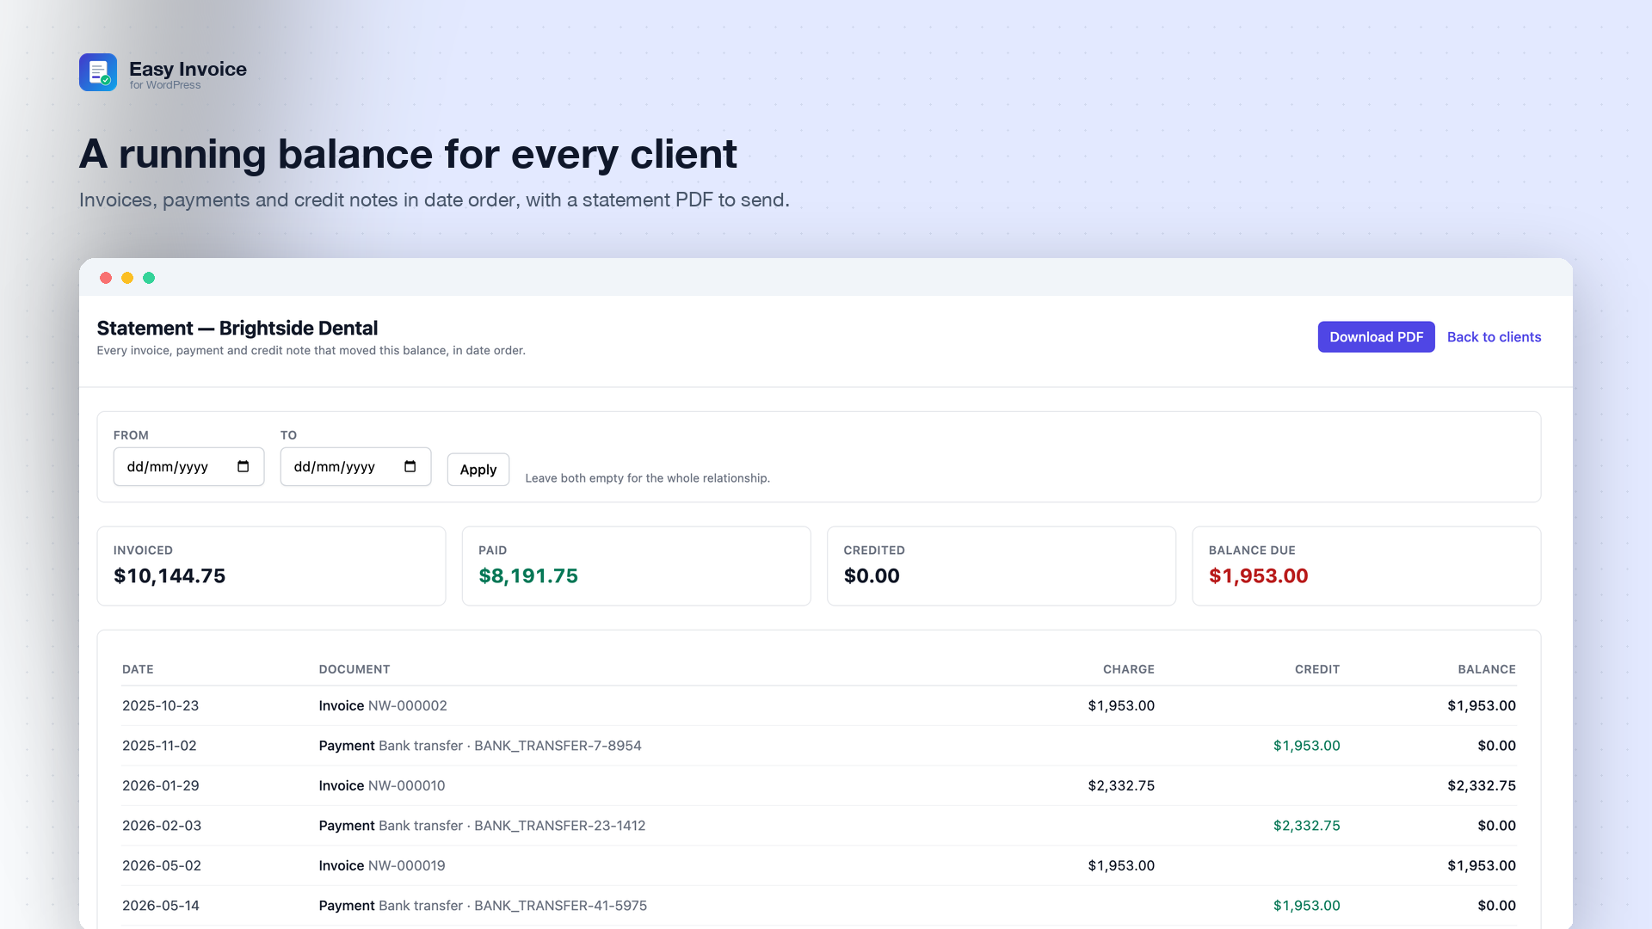Open the FROM date calendar picker icon

click(243, 466)
